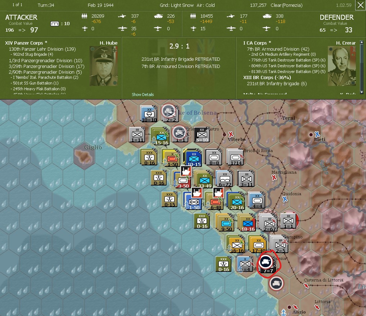Click the ship icon above the 3-50 counter
This screenshot has width=366, height=316.
[x=186, y=171]
